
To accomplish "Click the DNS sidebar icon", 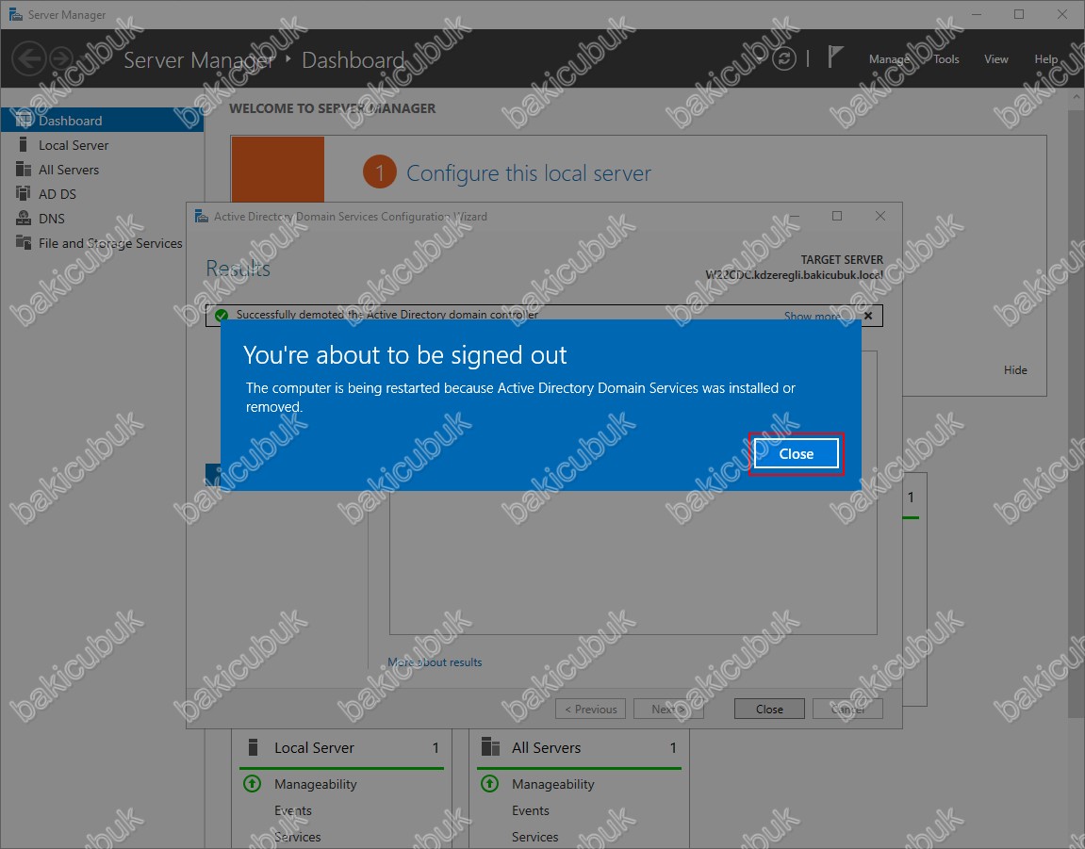I will (x=24, y=218).
